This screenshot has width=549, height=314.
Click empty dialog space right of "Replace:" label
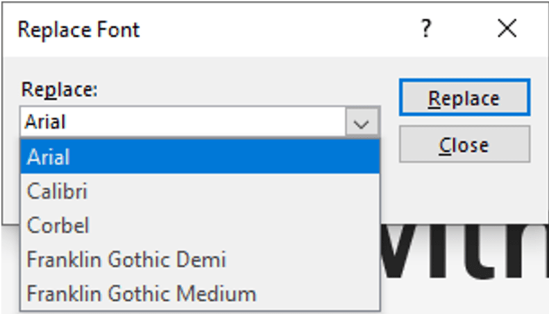point(243,90)
